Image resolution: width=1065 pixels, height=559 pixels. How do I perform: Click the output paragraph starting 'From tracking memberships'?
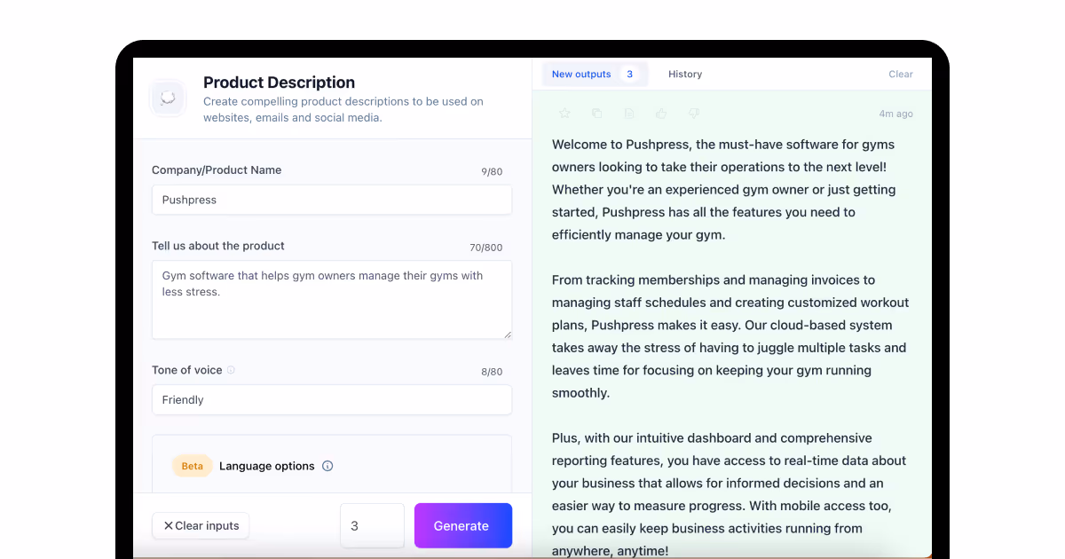[x=730, y=336]
